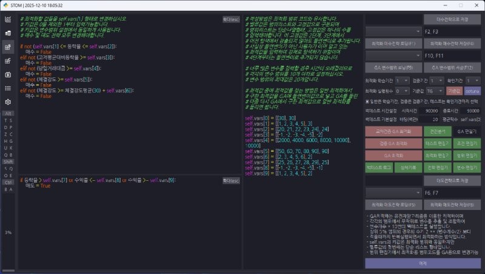Click the 교차검증 GA 최적화 button
The height and width of the screenshot is (274, 485).
[393, 131]
